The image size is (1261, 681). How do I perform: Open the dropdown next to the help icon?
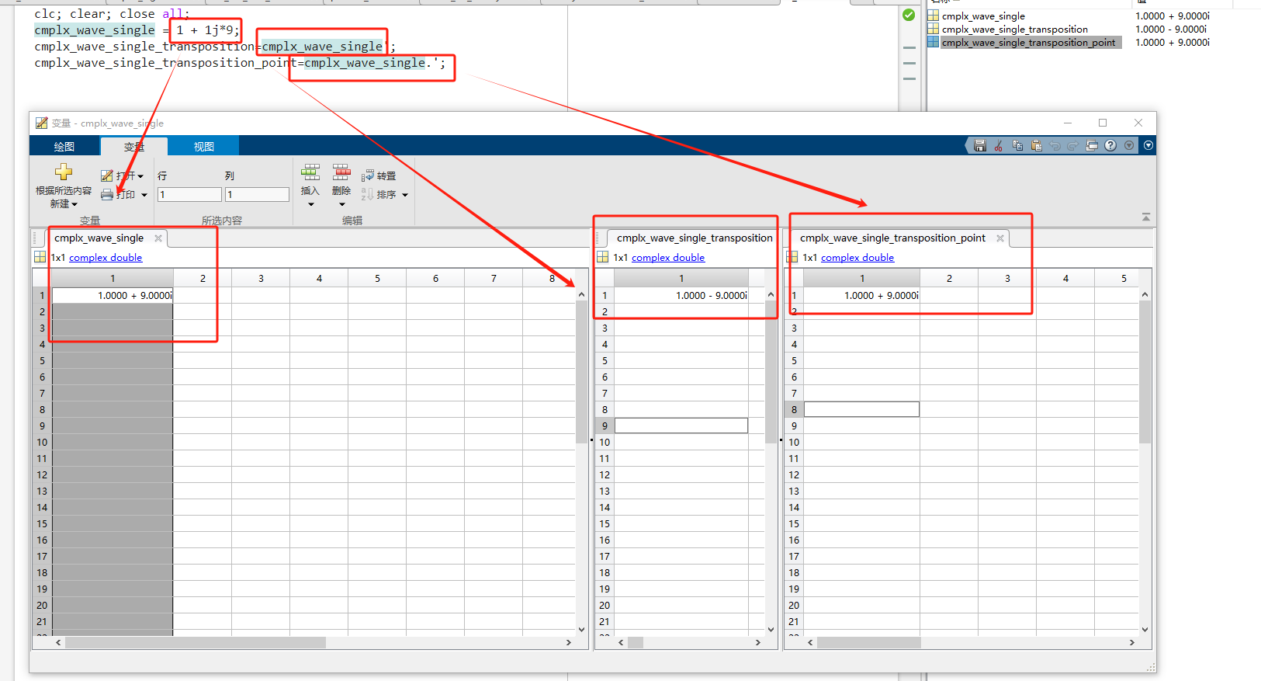[1129, 145]
